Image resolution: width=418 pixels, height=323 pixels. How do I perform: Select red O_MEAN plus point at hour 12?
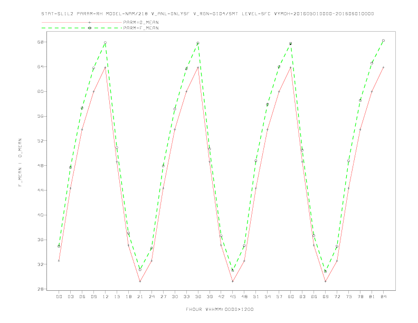coord(106,68)
